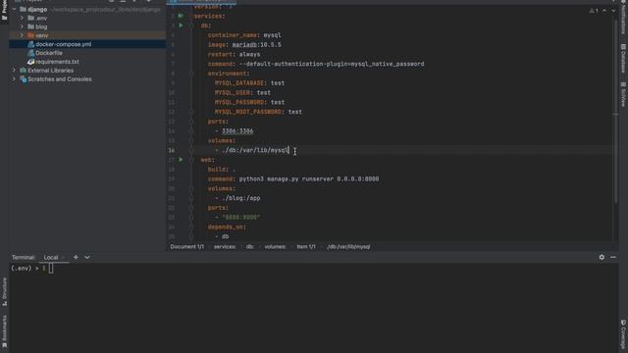Hide the terminal panel with minus icon
Viewport: 628px width, 353px height.
[613, 257]
